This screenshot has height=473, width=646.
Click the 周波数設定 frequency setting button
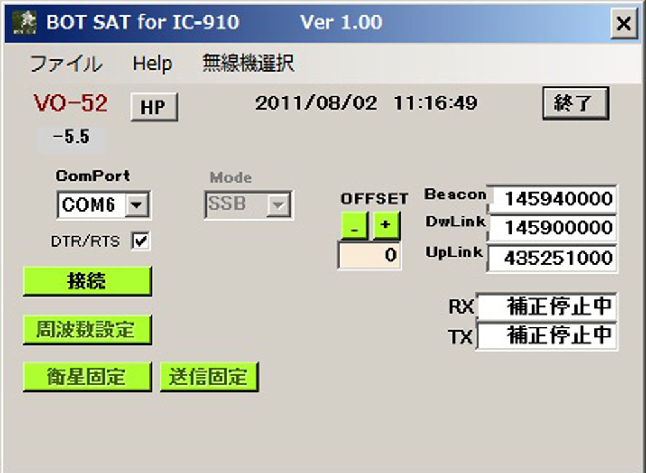[x=87, y=330]
